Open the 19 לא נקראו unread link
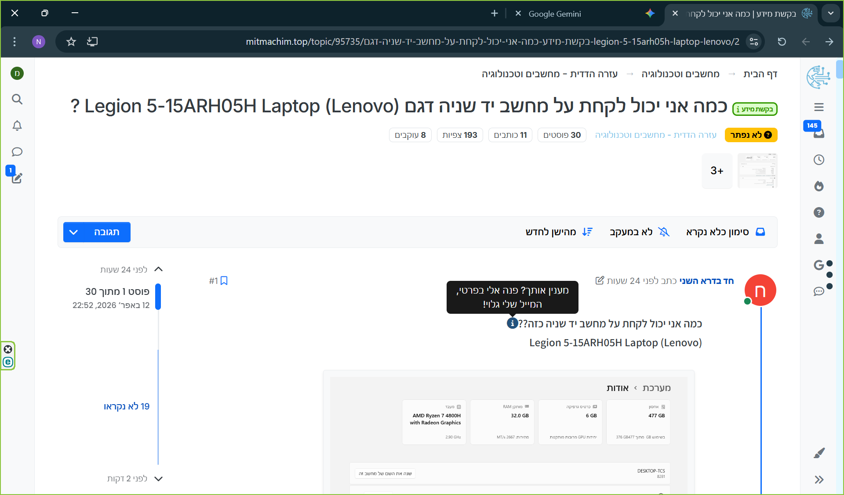Screen dimensions: 844x495 point(127,406)
